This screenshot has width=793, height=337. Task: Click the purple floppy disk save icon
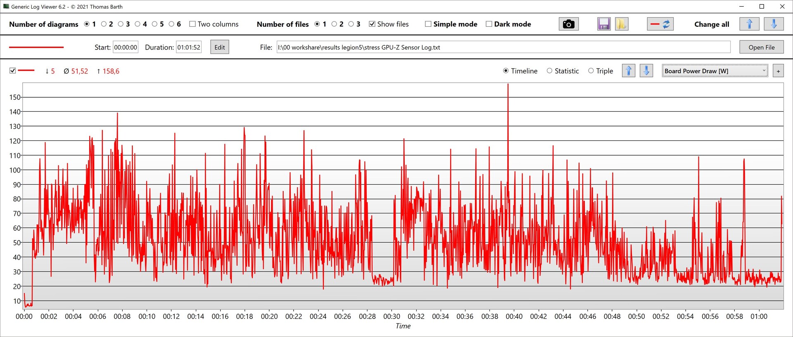pyautogui.click(x=603, y=24)
